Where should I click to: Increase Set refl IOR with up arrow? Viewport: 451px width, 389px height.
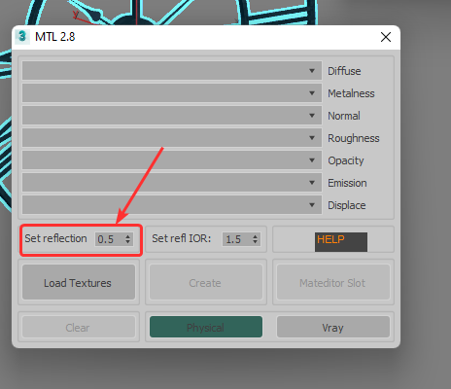[x=256, y=236]
